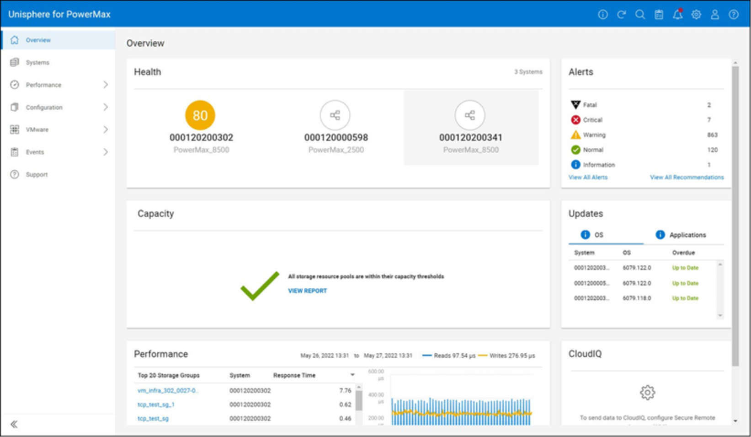
Task: Click the storage groups list scrollbar
Action: click(358, 400)
